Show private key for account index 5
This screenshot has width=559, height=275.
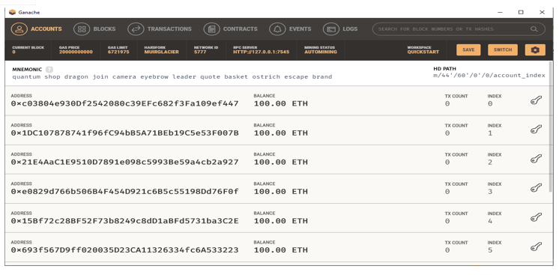pos(536,247)
